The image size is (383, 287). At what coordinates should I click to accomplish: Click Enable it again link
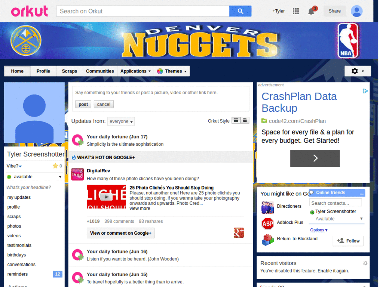pos(333,271)
